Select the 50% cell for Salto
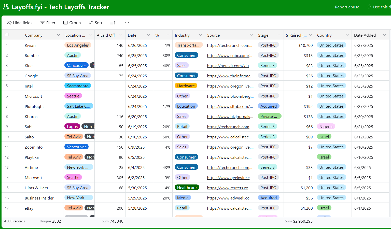This screenshot has height=229, width=391. (x=163, y=137)
